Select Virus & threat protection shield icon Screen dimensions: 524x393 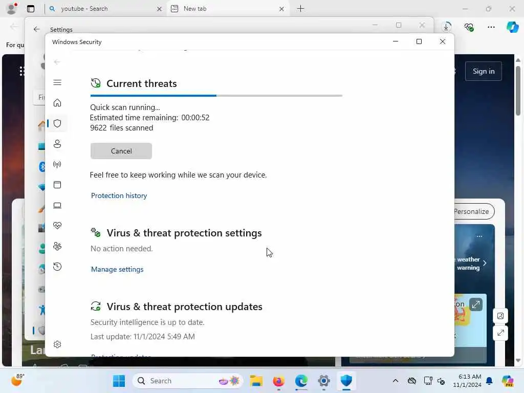57,123
